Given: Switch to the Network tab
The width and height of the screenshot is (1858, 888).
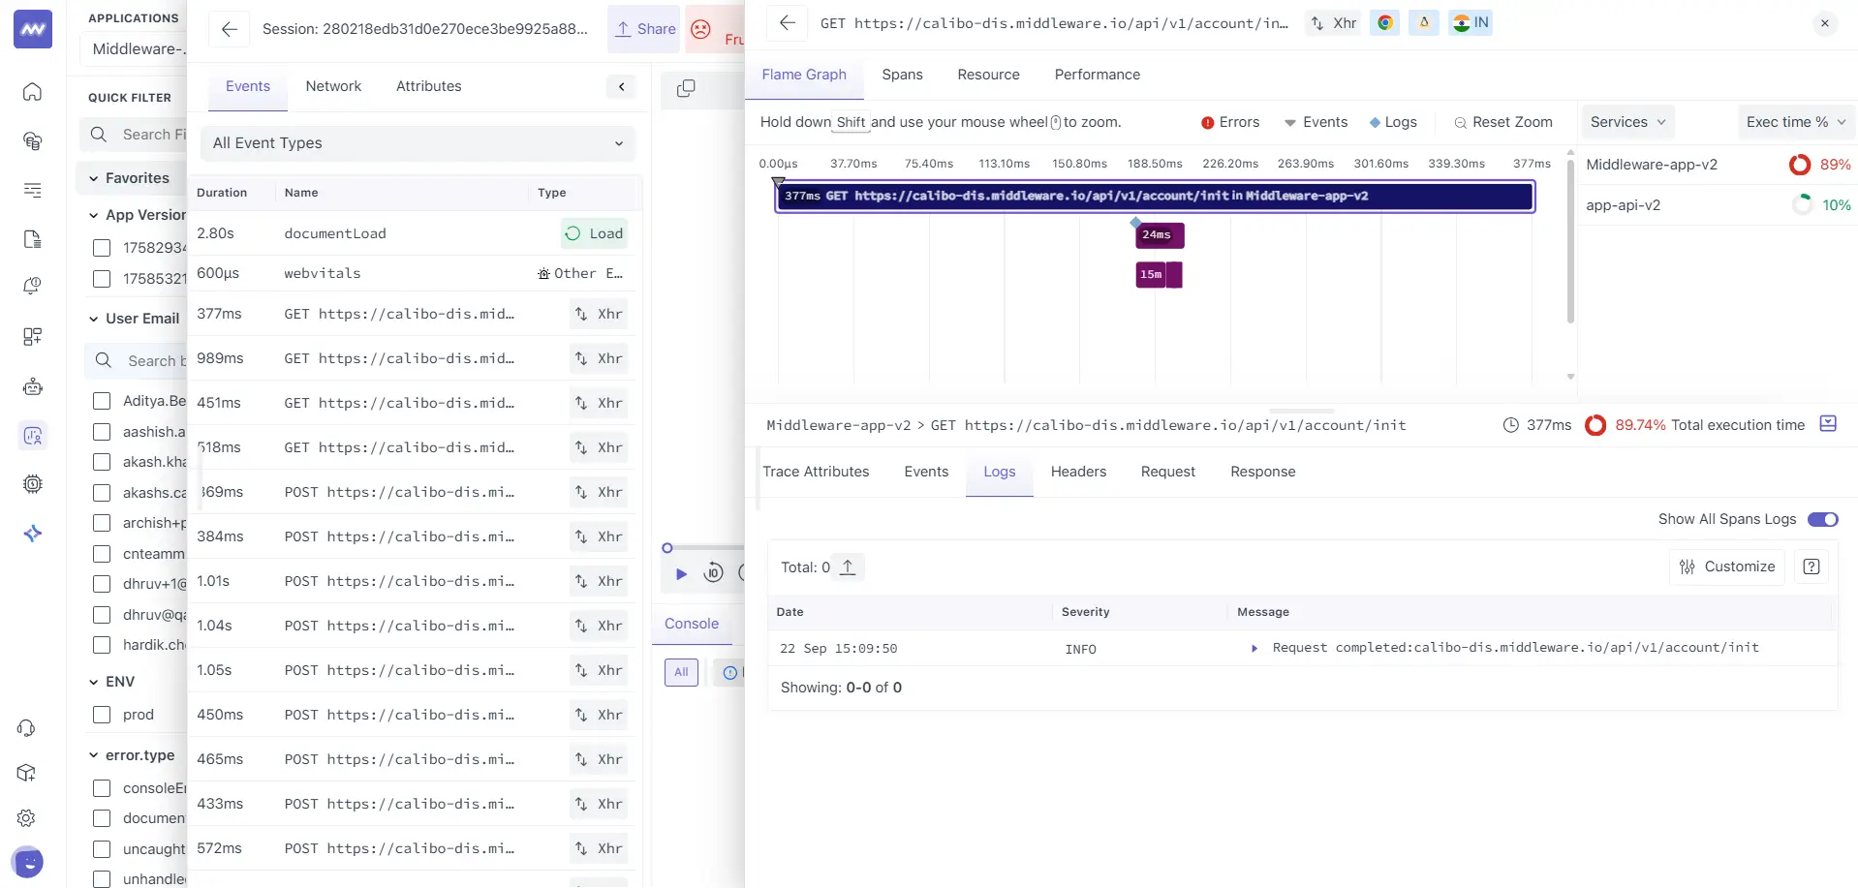Looking at the screenshot, I should [333, 85].
